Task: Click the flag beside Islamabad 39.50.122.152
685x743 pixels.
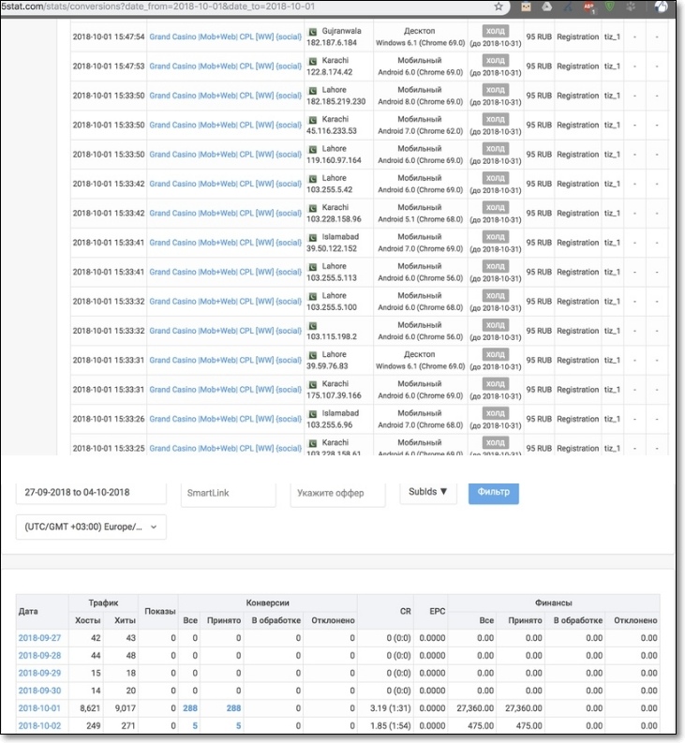Action: click(313, 237)
